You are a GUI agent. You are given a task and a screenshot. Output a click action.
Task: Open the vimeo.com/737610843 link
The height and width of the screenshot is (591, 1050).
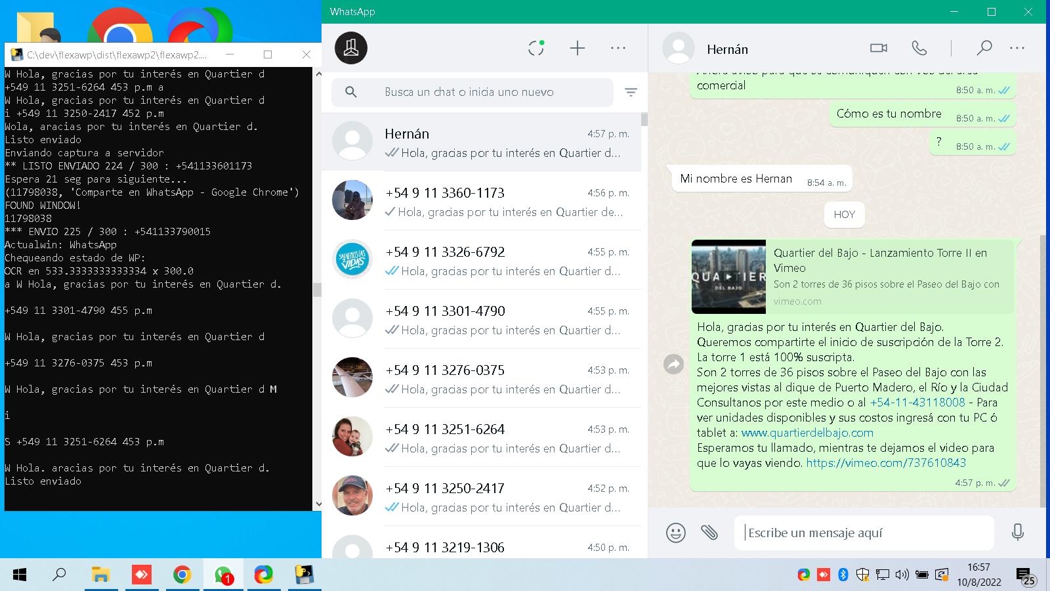click(886, 463)
